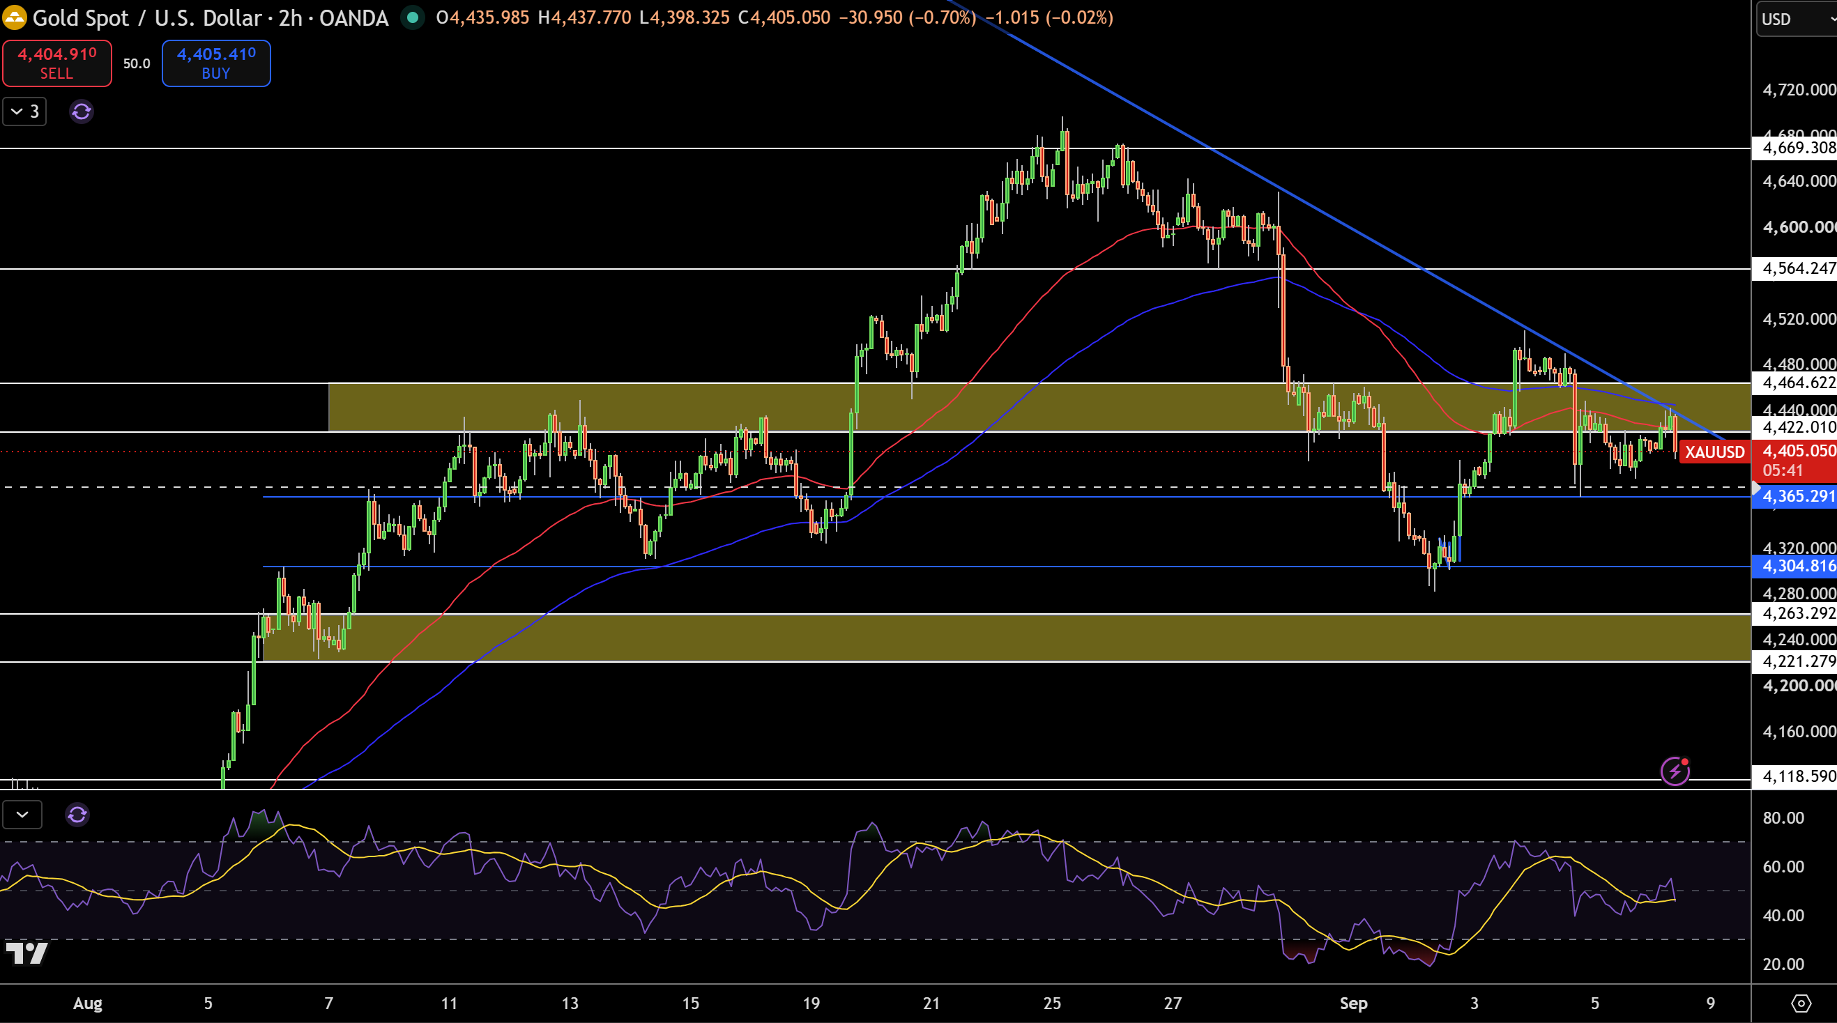Click the current price 4,405.050 label
Screen dimensions: 1837x1023
pyautogui.click(x=1794, y=461)
